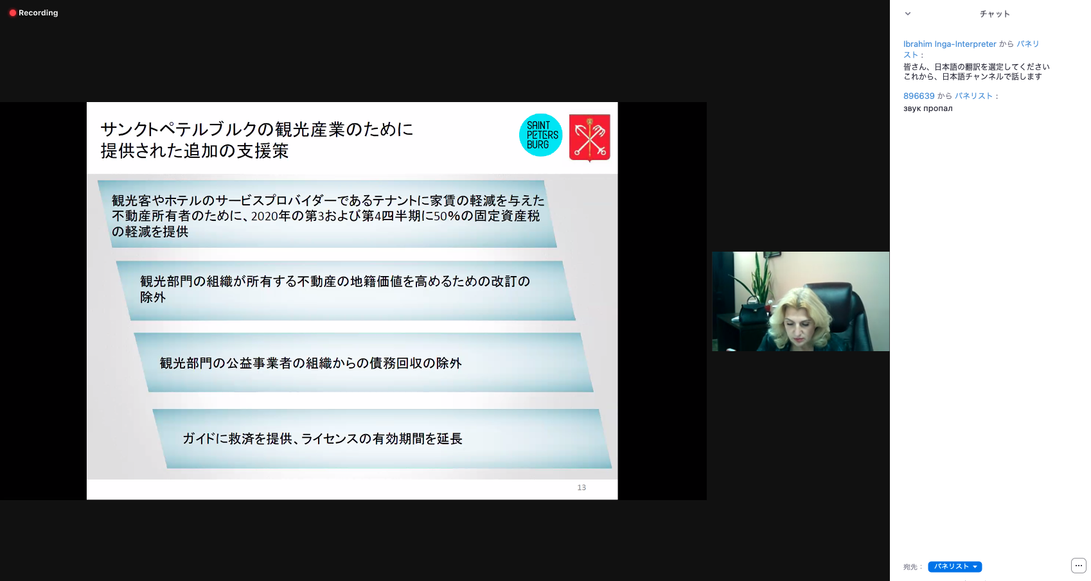
Task: Collapse the chat panel with the chevron
Action: 908,13
